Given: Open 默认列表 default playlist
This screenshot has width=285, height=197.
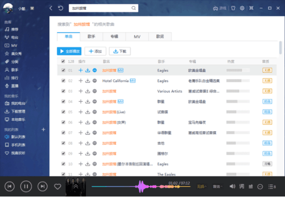Looking at the screenshot, I should (15, 137).
